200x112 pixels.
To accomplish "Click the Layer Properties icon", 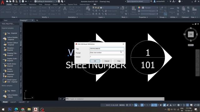I will 88,10.
